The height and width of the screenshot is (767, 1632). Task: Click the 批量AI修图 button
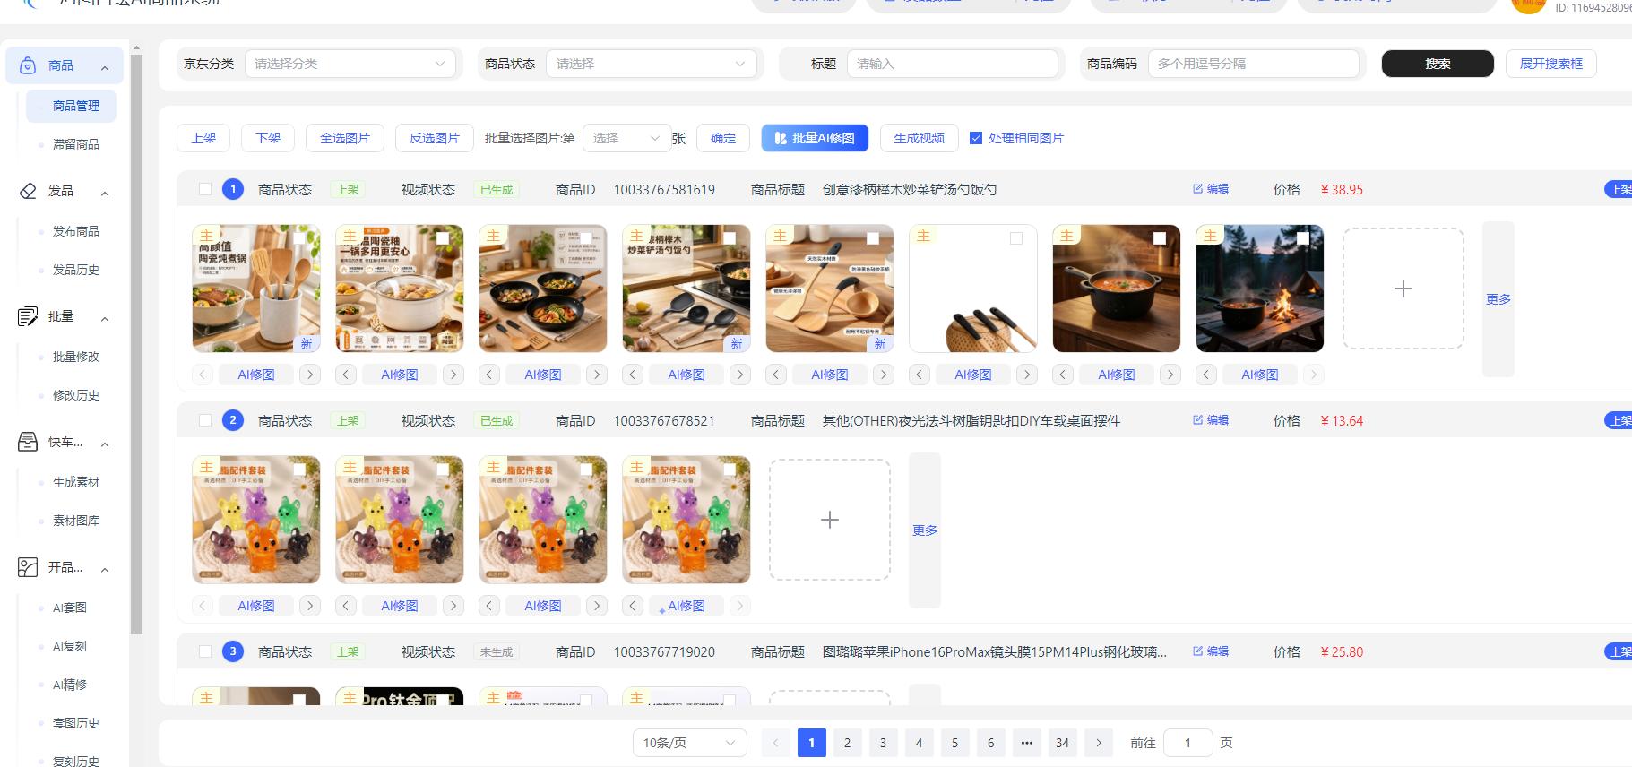click(x=815, y=138)
